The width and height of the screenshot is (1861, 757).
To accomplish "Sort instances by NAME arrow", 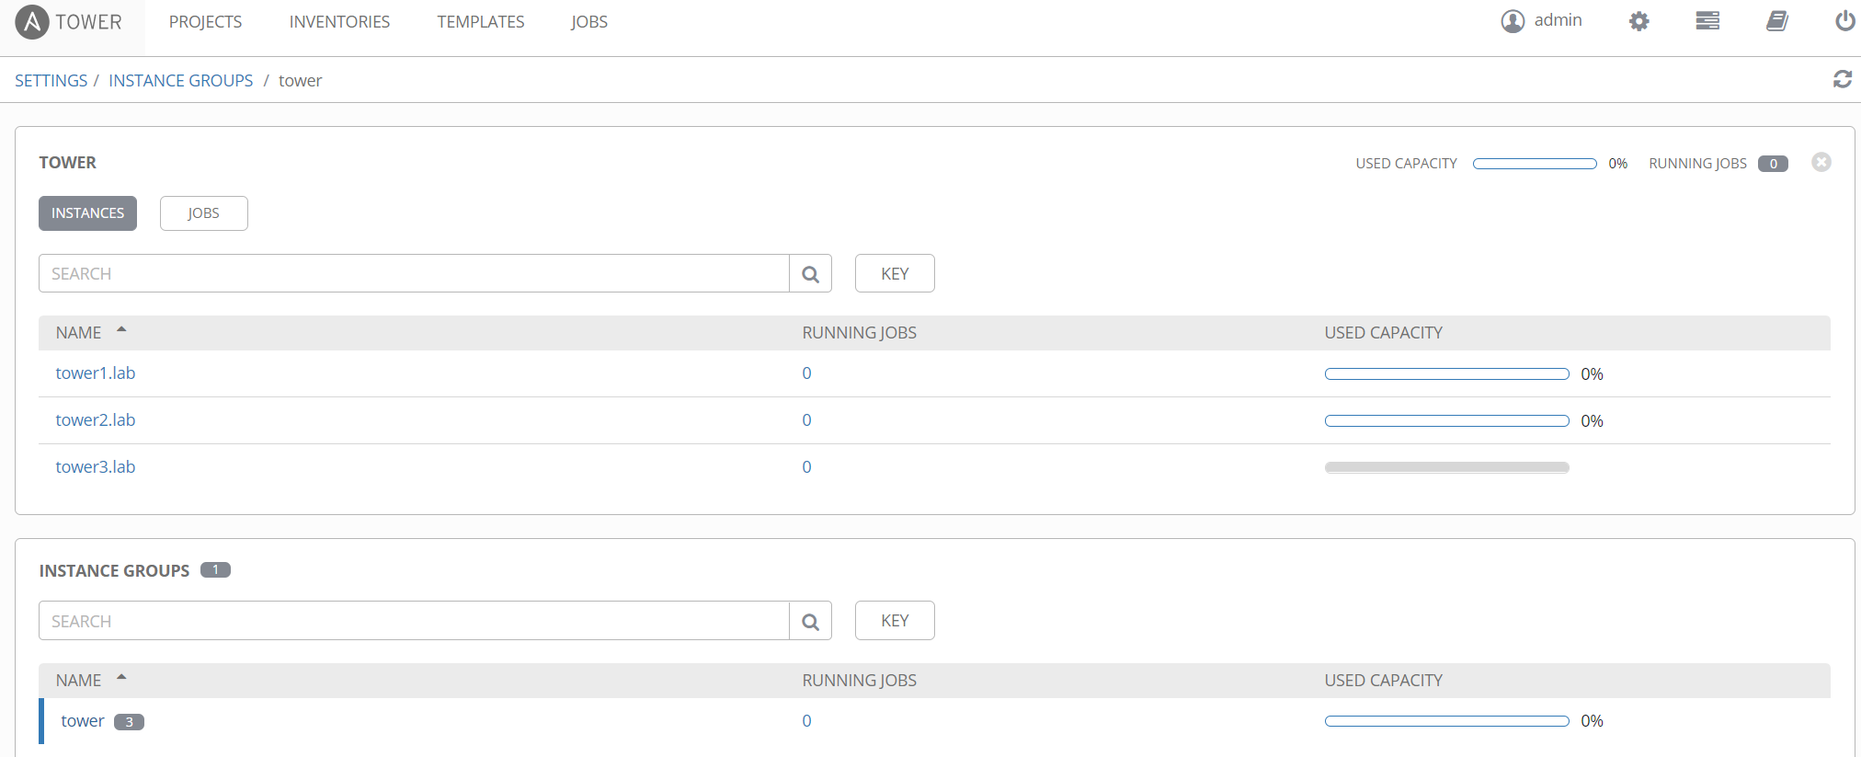I will pos(121,329).
